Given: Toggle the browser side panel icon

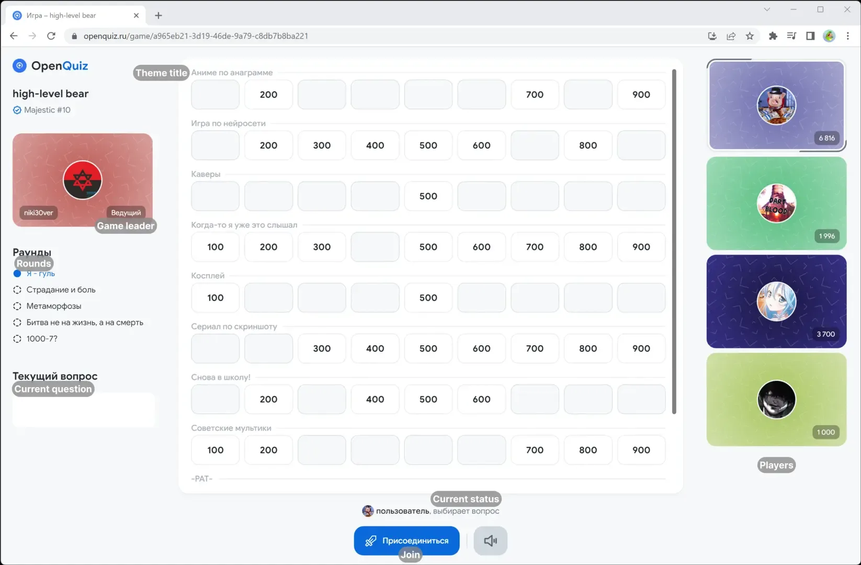Looking at the screenshot, I should (810, 36).
